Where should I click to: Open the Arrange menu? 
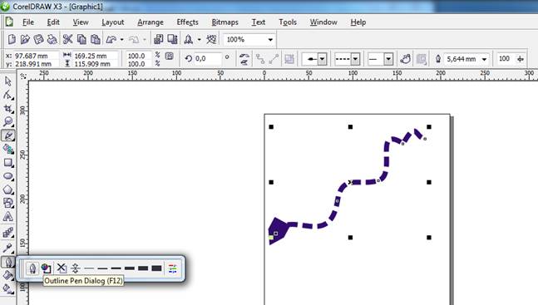pos(151,22)
